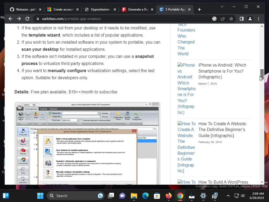269x202 pixels.
Task: Click scrollbar down arrow
Action: coord(262,182)
